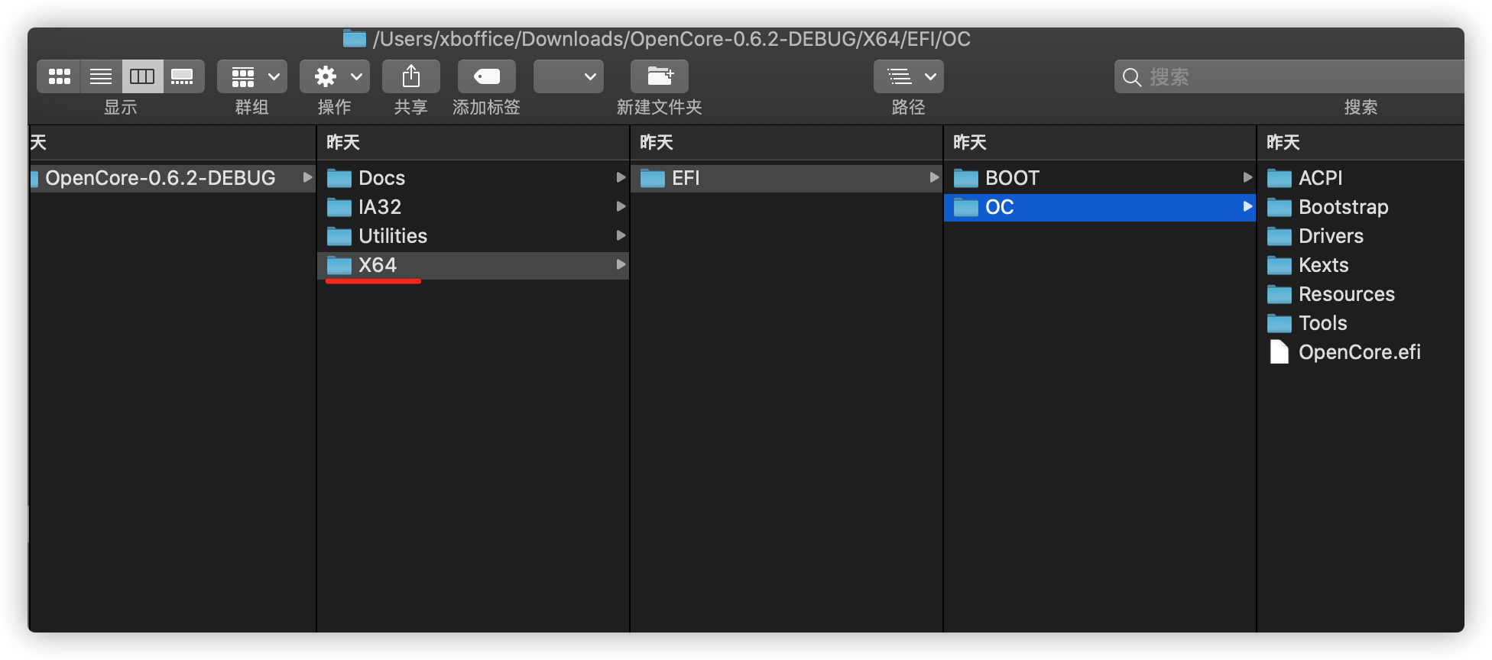Image resolution: width=1492 pixels, height=660 pixels.
Task: Click the Docs row disclosure arrow
Action: point(621,177)
